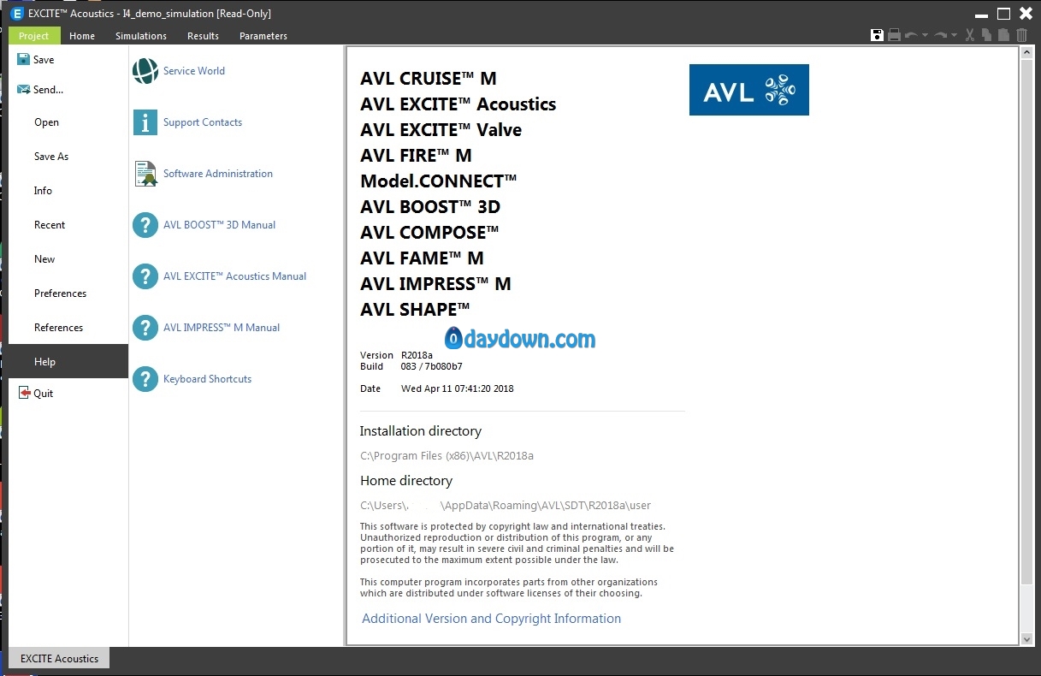Click the date 'Wed Apr 11 07:41:20 2018'

click(458, 388)
